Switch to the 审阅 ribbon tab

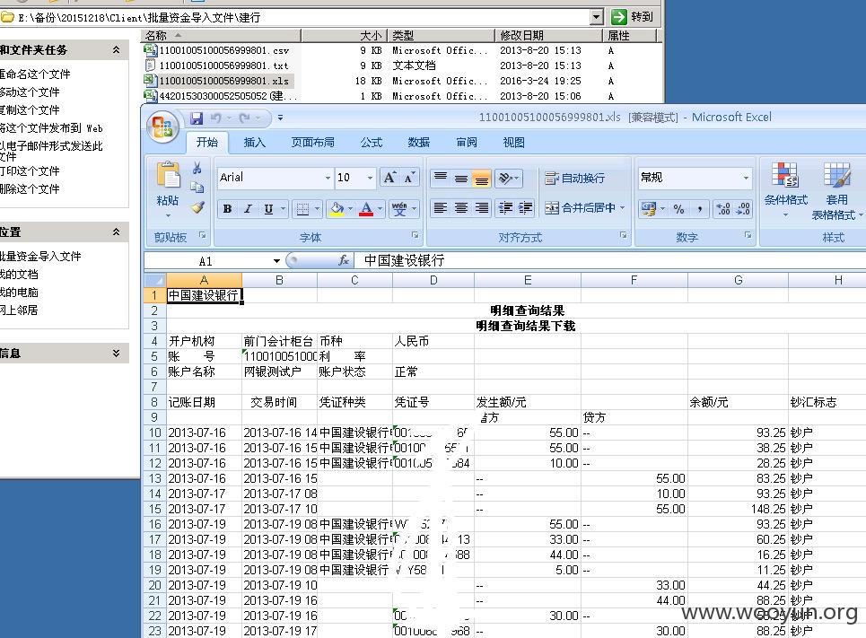coord(466,143)
